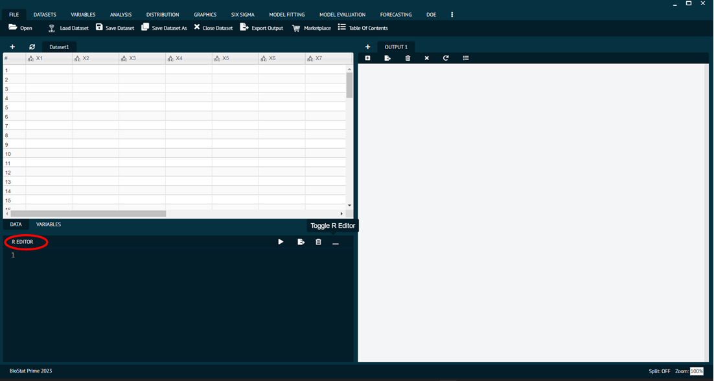Click the X7 column type icon
Screen dimensions: 714x381
coord(310,59)
